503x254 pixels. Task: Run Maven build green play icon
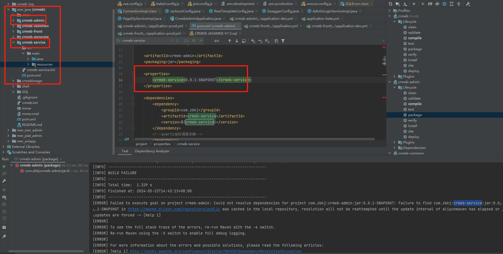(423, 4)
